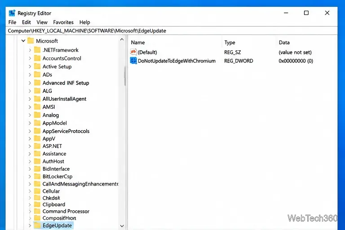The width and height of the screenshot is (345, 230).
Task: Click the BidInterface folder icon
Action: pos(37,169)
